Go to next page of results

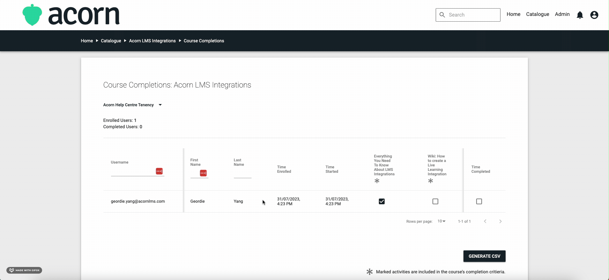click(x=500, y=221)
